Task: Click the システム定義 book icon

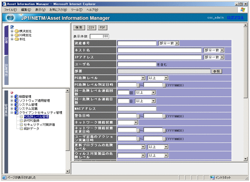Action: coord(16,109)
